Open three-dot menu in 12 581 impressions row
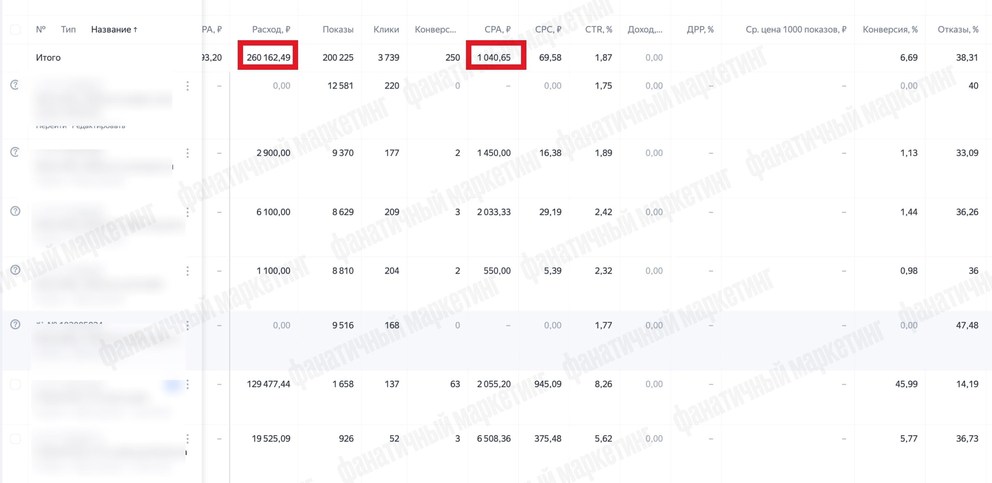Screen dimensions: 992x483 pos(188,86)
